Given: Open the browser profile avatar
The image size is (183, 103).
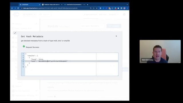Looking at the screenshot, I should click(124, 8).
